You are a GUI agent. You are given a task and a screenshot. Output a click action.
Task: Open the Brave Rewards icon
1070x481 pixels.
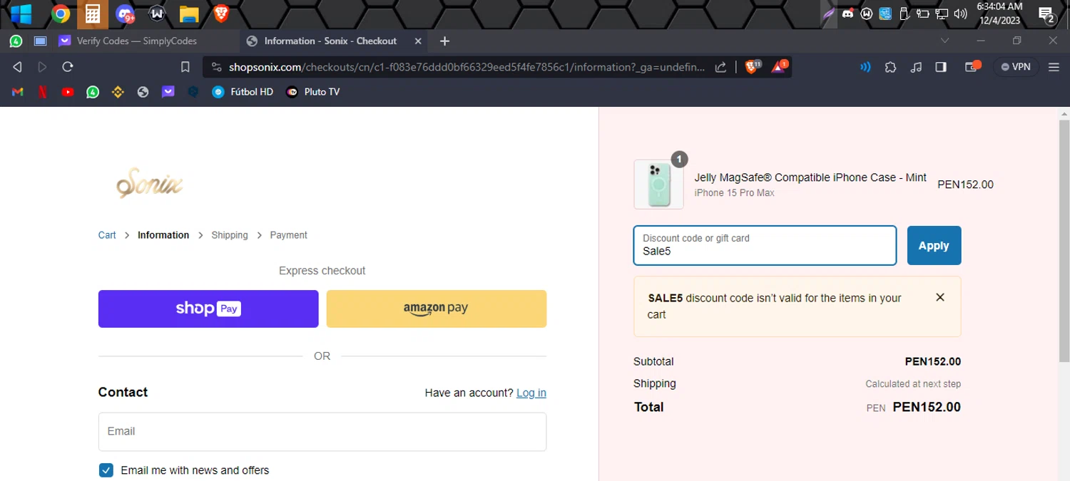[x=779, y=67]
